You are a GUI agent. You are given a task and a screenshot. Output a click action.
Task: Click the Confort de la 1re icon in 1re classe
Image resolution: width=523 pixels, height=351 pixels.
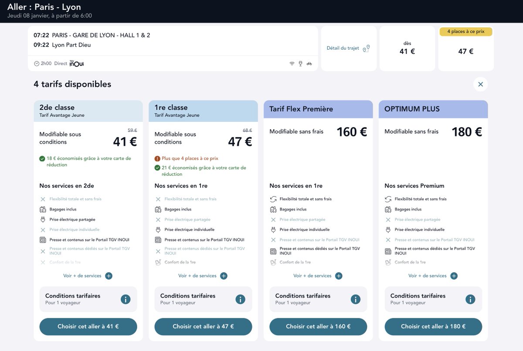point(158,262)
